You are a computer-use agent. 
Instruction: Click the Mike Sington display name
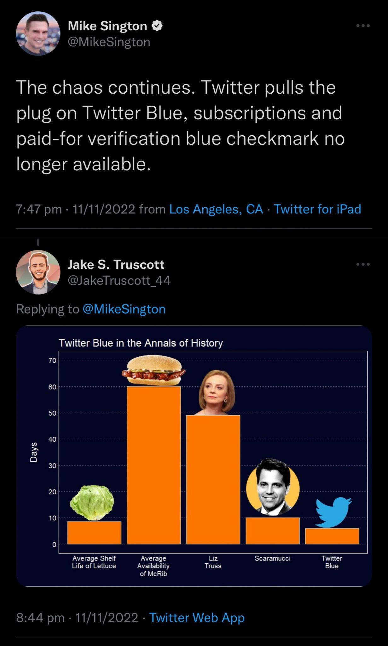(107, 26)
